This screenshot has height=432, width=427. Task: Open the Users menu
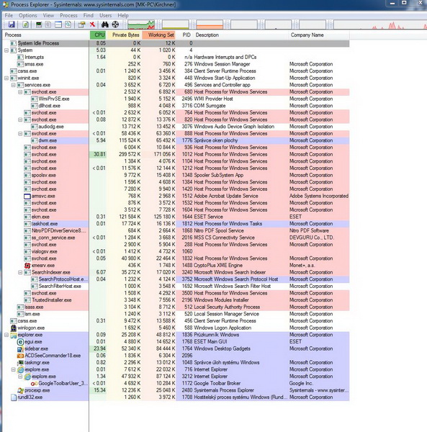[x=105, y=15]
